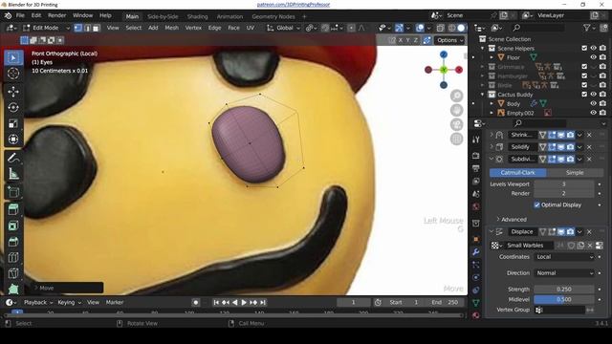Toggle the X mirror axis button
612x344 pixels.
pos(400,40)
